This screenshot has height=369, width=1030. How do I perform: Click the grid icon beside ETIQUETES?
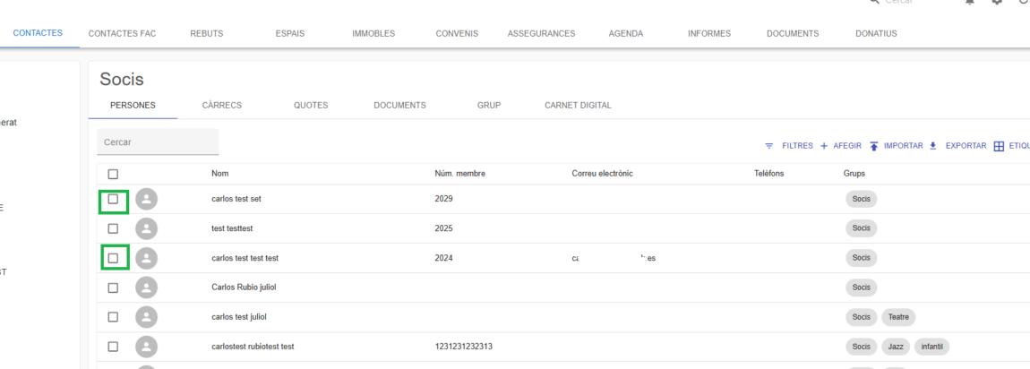[x=999, y=146]
